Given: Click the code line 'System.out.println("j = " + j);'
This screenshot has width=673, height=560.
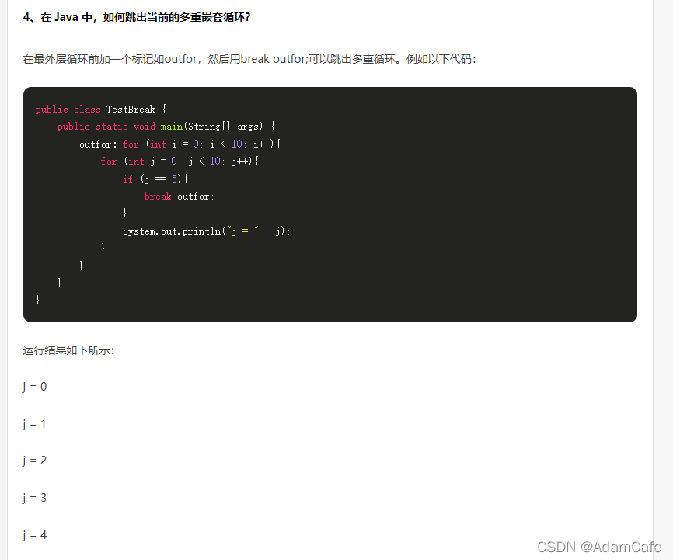Looking at the screenshot, I should 207,231.
